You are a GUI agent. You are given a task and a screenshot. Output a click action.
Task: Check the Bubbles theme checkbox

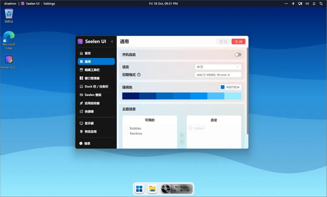(126, 128)
